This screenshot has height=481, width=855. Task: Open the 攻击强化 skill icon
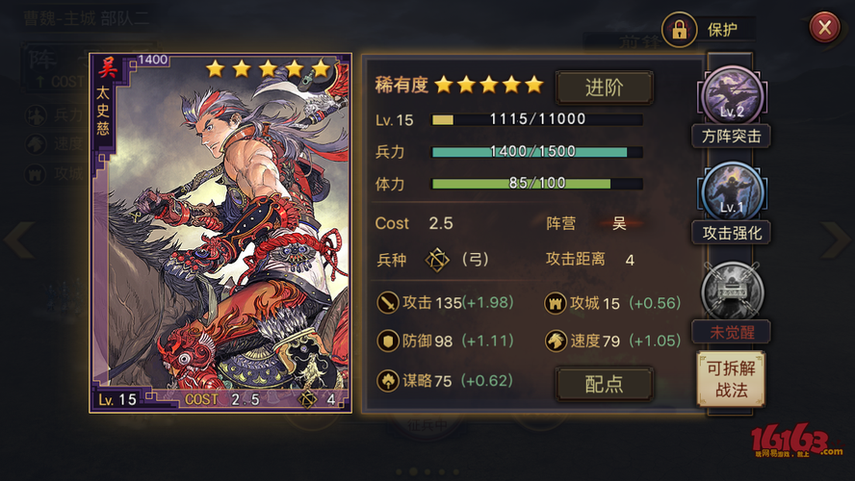732,191
